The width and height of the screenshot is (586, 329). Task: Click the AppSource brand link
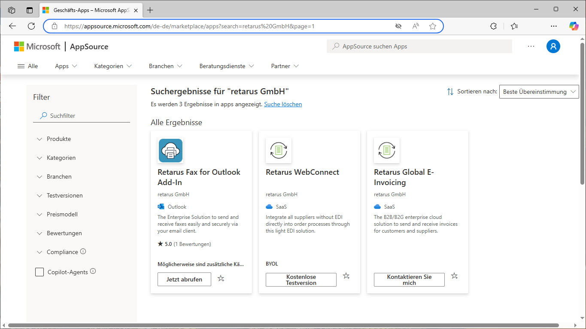coord(89,47)
